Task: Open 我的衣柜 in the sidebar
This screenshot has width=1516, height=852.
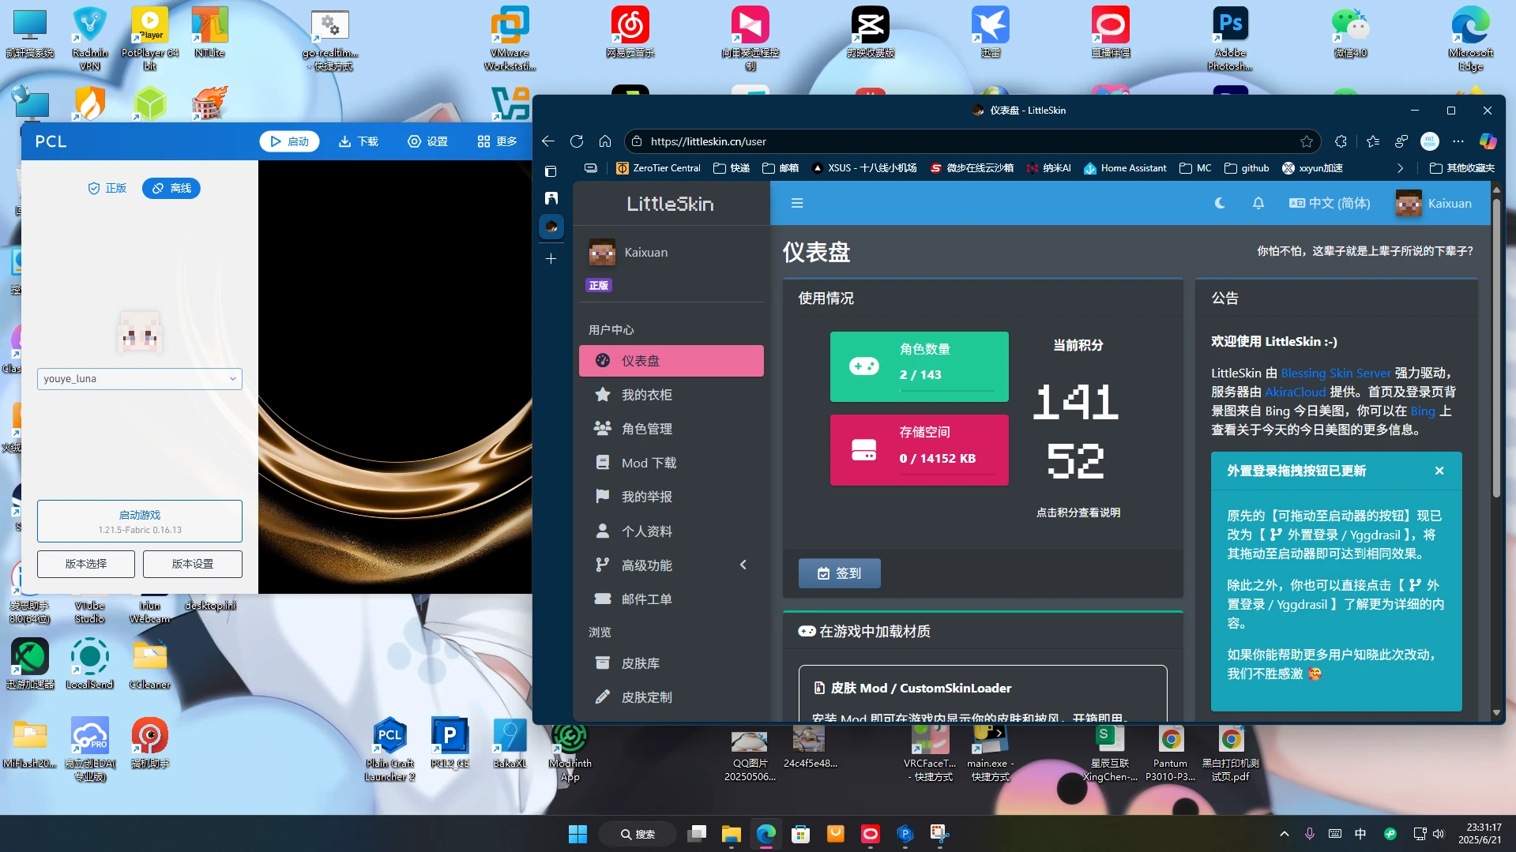Action: [x=671, y=394]
